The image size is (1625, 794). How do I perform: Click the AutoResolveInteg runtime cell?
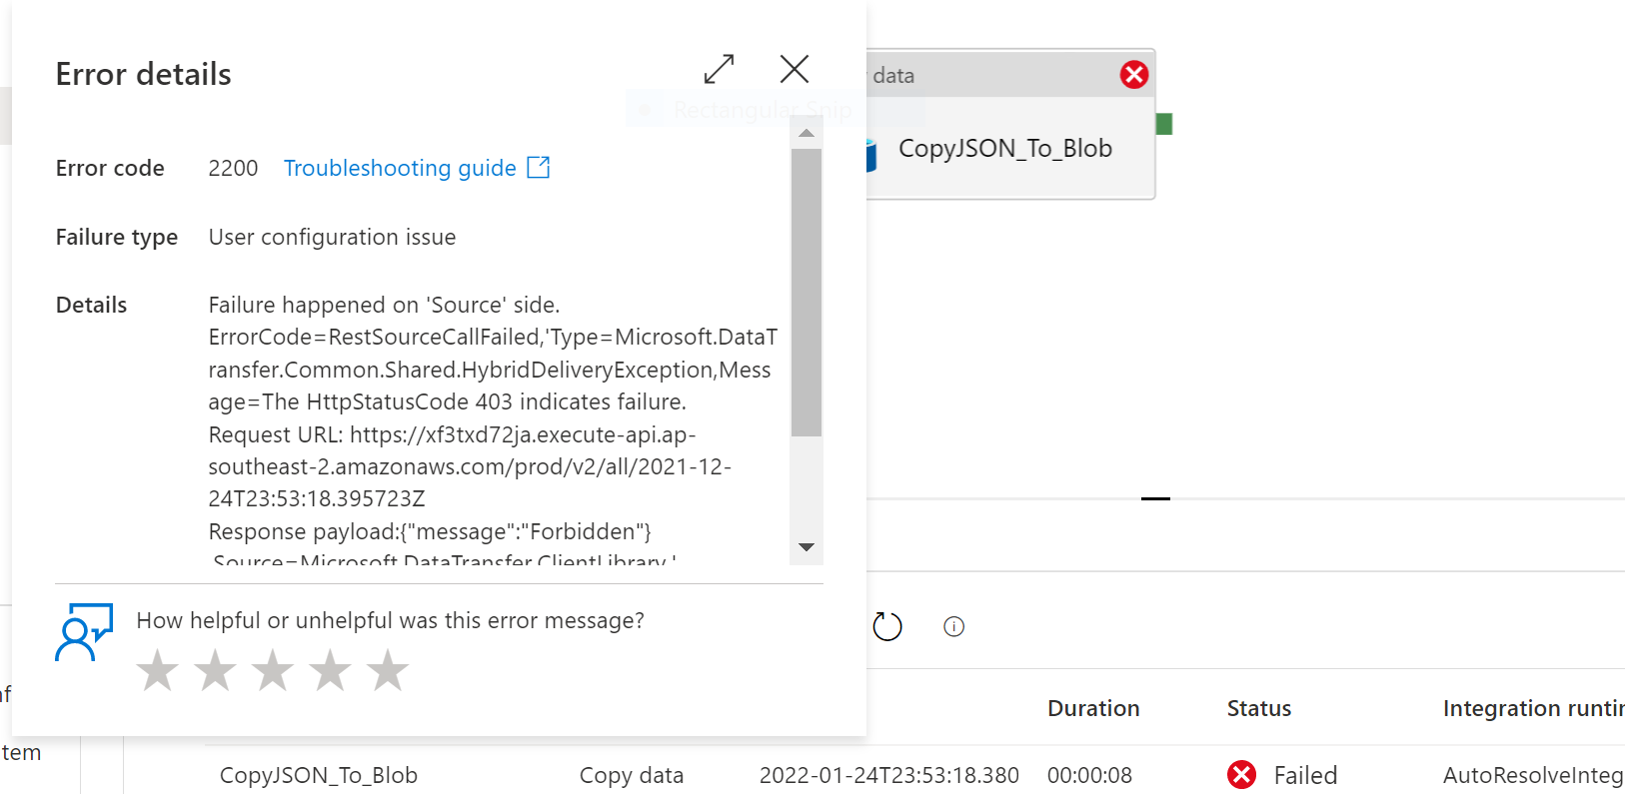click(x=1533, y=775)
